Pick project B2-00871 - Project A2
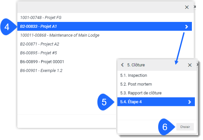 [x=40, y=44]
